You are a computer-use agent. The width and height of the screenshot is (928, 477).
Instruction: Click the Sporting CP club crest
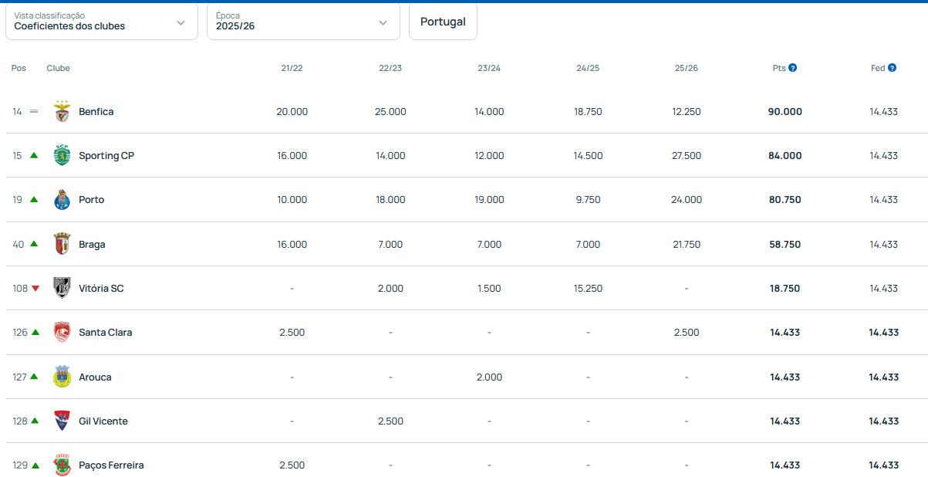click(62, 156)
